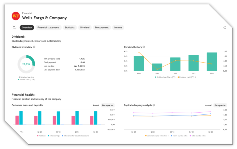Toggle Dividend yield (FY) % legend
Viewport: 237px width, 149px height.
pyautogui.click(x=187, y=77)
